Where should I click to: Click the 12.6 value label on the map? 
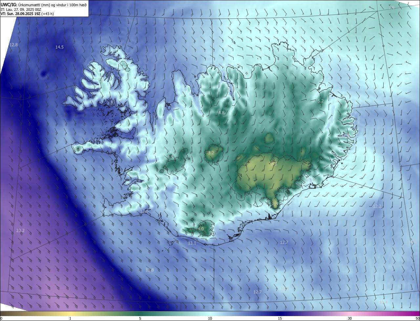(144, 211)
